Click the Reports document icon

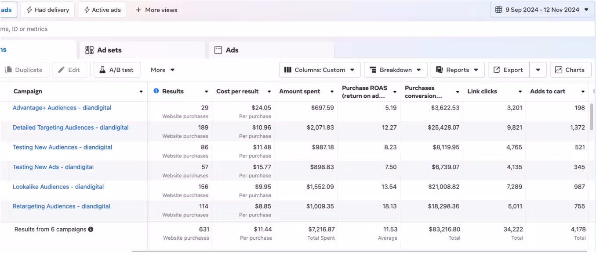(x=439, y=70)
